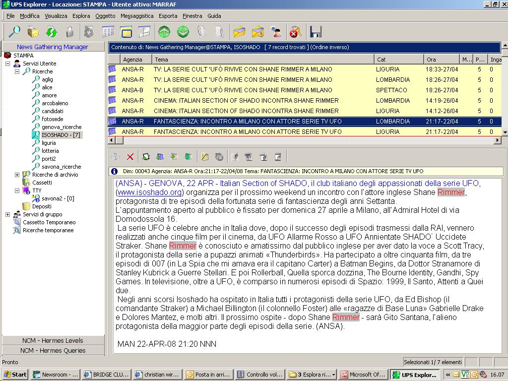Collapse the TTY tree node
508x381 pixels.
click(17, 190)
